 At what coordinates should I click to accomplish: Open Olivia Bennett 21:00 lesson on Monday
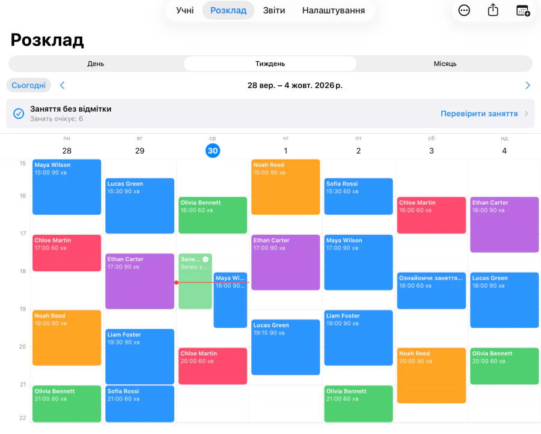[x=67, y=404]
